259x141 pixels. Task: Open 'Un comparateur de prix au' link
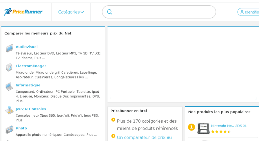(x=144, y=137)
